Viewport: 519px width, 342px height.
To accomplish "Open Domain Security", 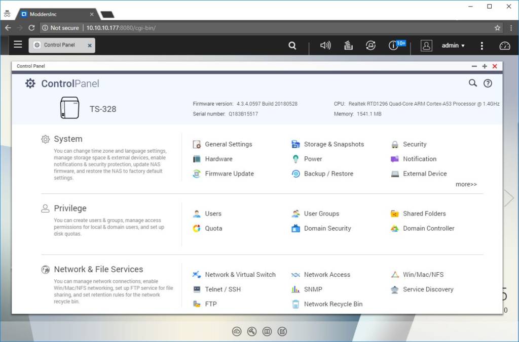I will click(321, 228).
